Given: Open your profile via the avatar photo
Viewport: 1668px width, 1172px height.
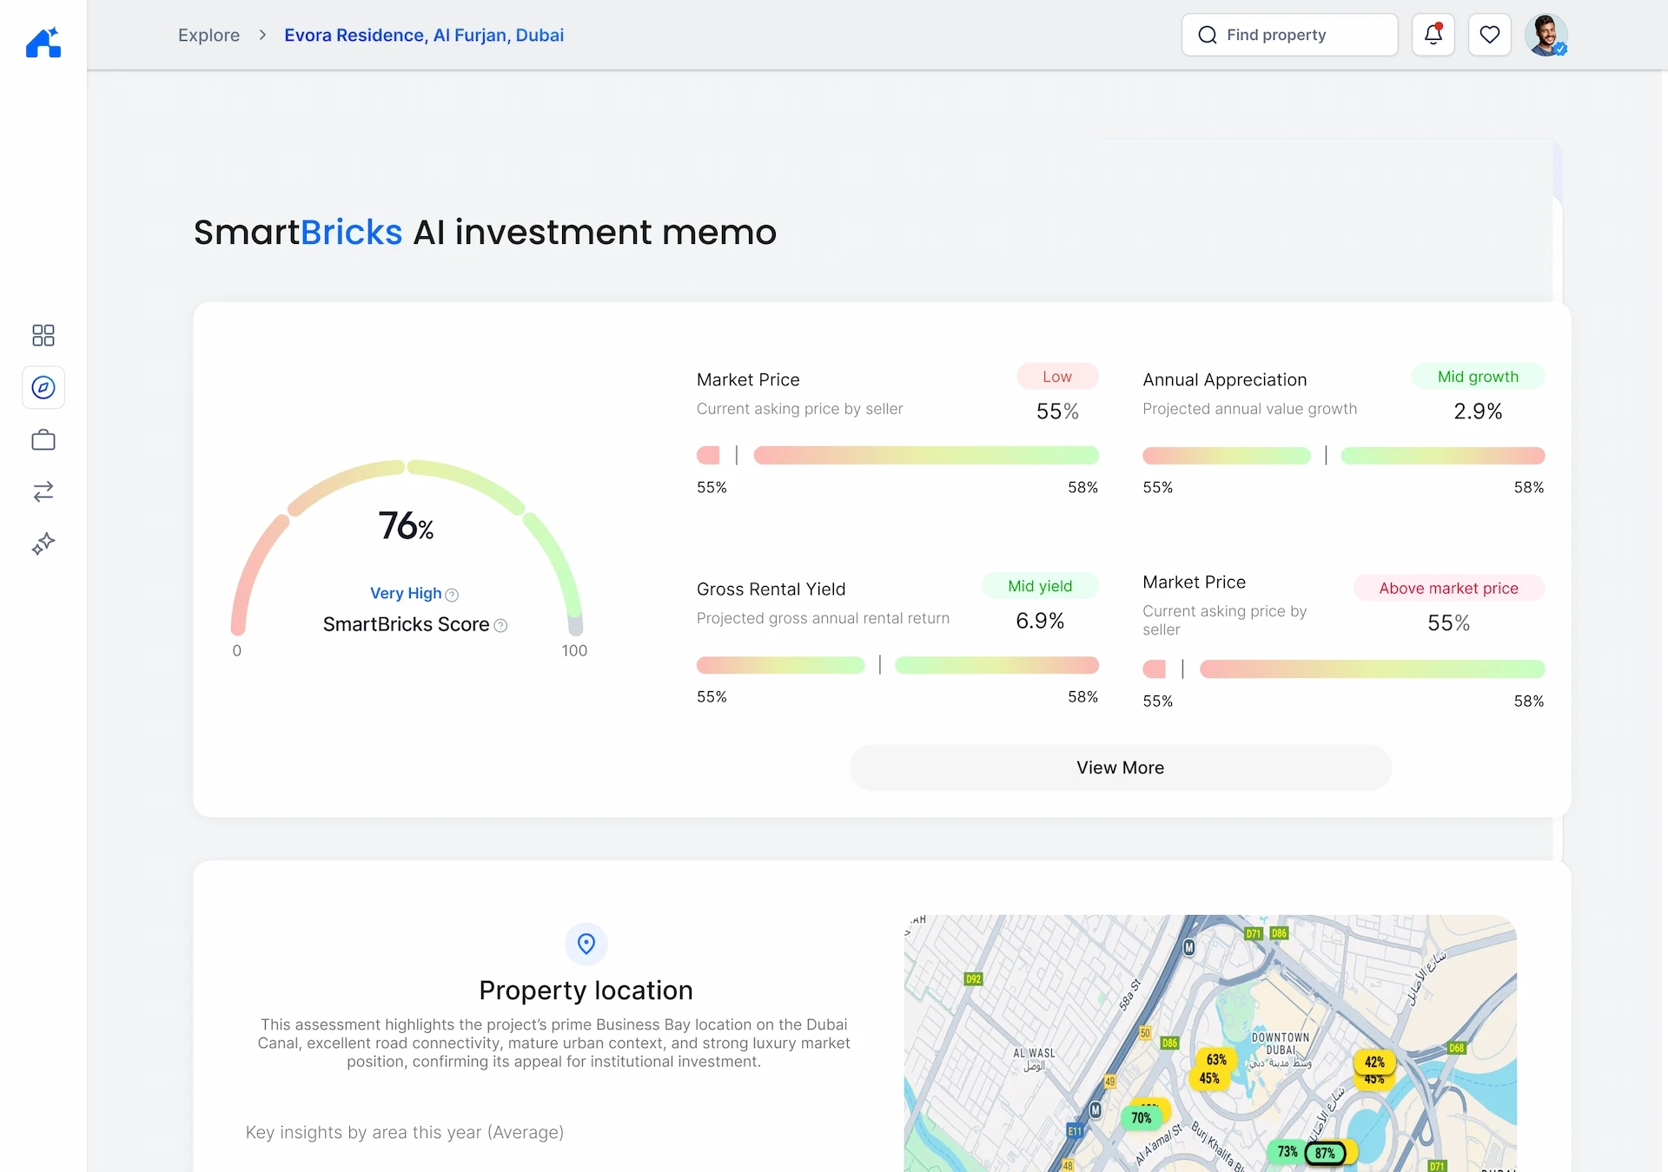Looking at the screenshot, I should pos(1547,35).
